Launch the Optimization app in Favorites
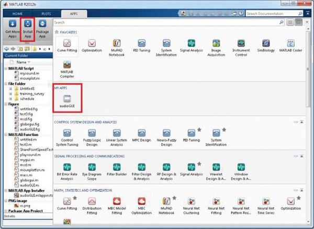The image size is (314, 229). click(92, 46)
